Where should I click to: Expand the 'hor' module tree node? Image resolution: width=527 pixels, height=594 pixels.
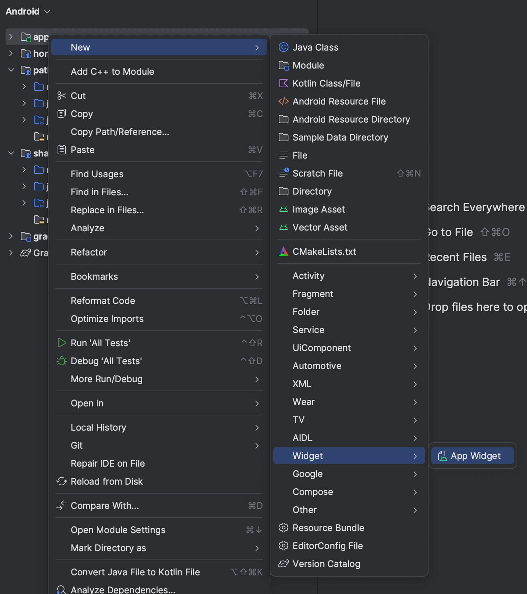tap(11, 53)
